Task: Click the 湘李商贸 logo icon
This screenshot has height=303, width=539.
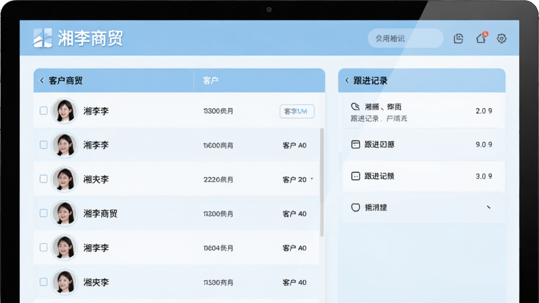Action: pos(42,38)
